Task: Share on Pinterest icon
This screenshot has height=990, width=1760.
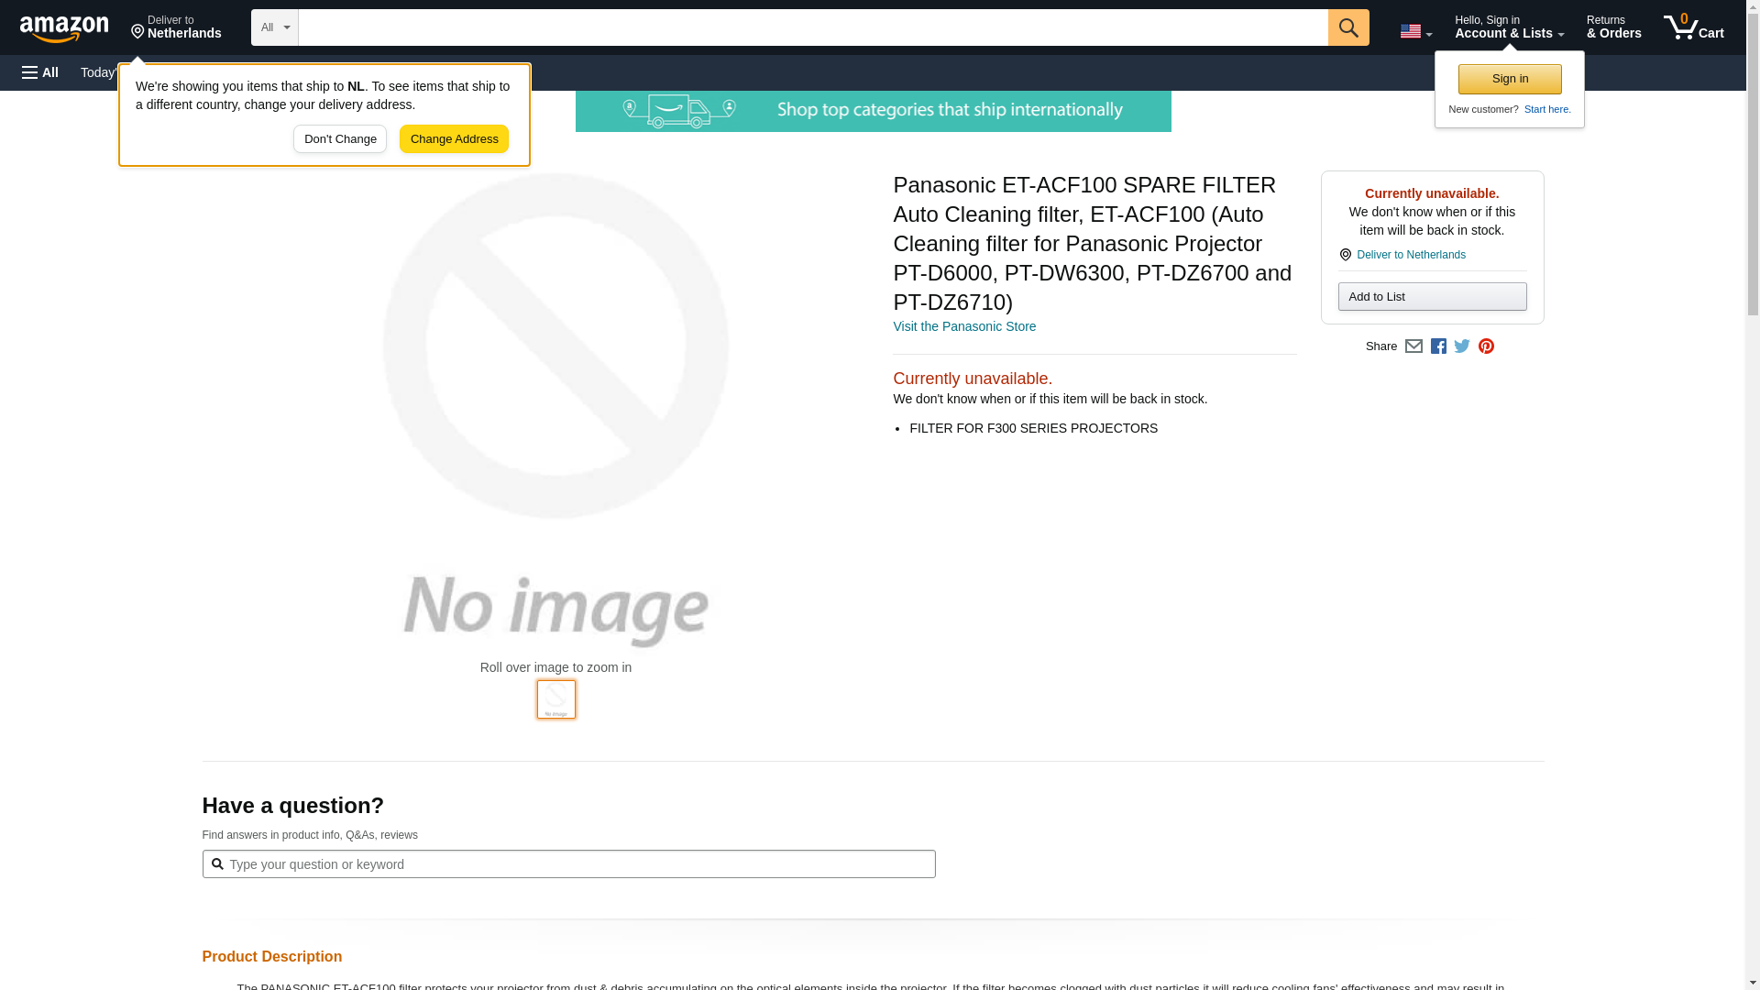Action: tap(1486, 346)
